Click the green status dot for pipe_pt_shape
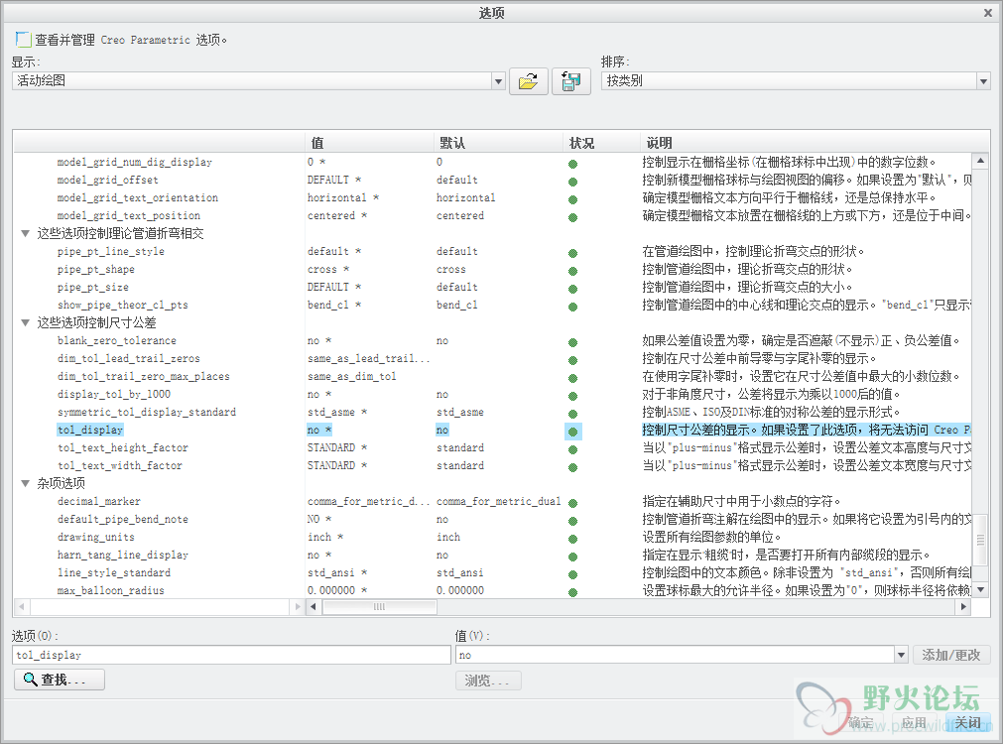Viewport: 1003px width, 744px height. pyautogui.click(x=573, y=271)
